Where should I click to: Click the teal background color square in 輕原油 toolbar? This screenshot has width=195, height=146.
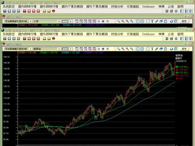coord(176,49)
